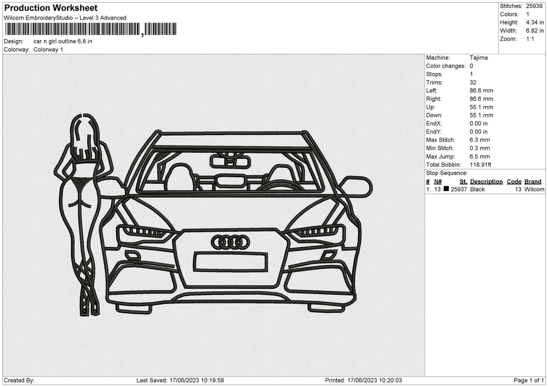Click the 'Stop Sequence:' heading
This screenshot has width=548, height=387.
[x=447, y=173]
